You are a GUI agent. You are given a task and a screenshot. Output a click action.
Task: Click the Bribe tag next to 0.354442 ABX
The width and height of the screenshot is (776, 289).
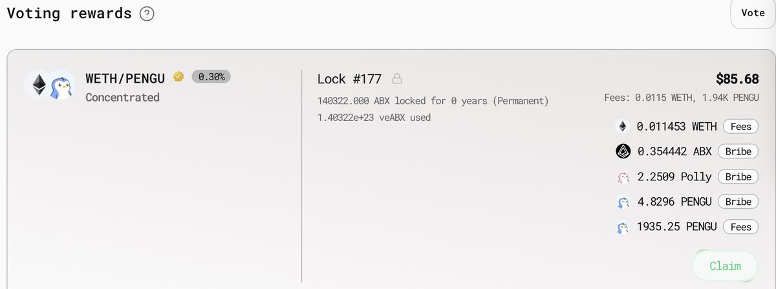tap(738, 151)
